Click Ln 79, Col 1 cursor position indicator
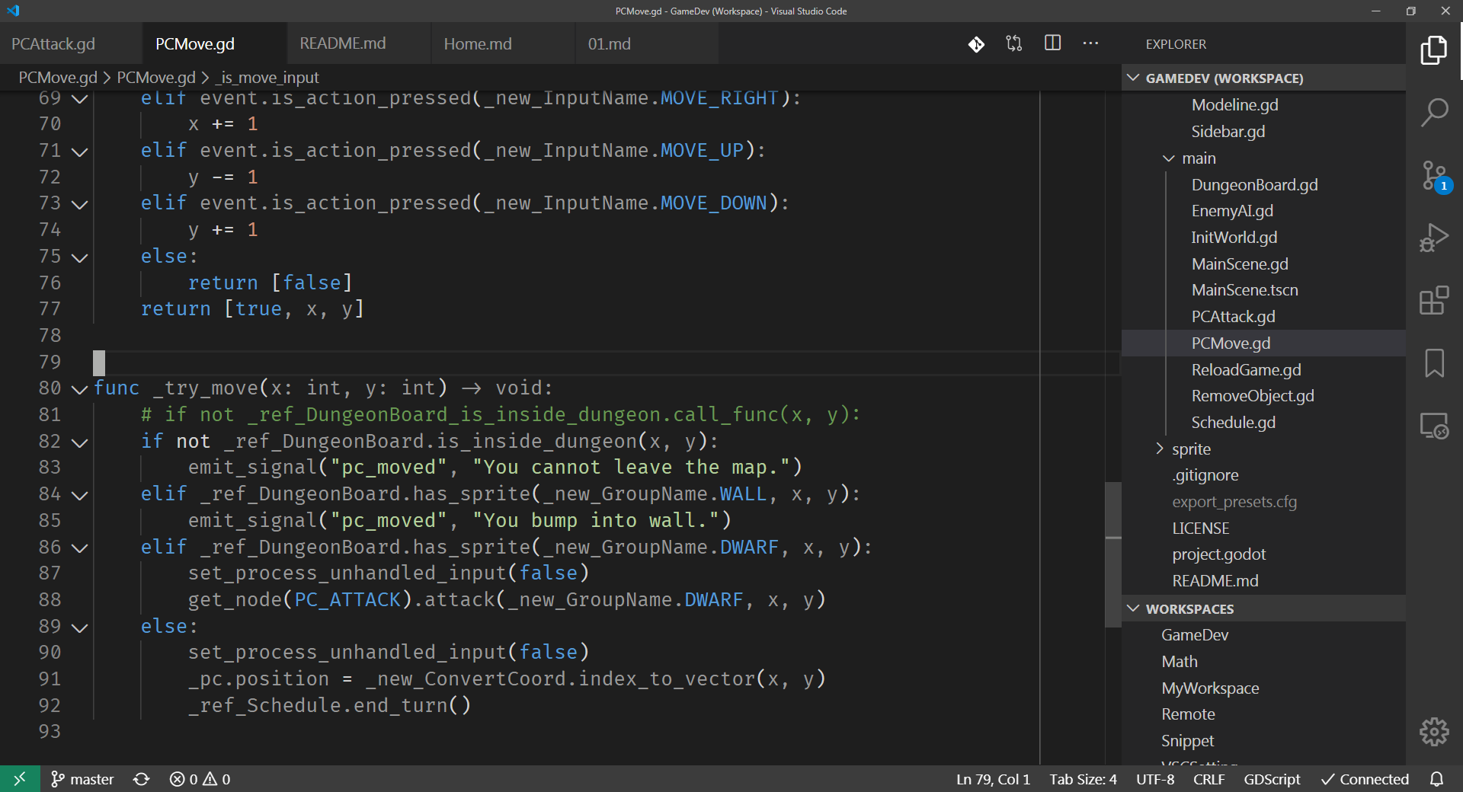 click(993, 779)
